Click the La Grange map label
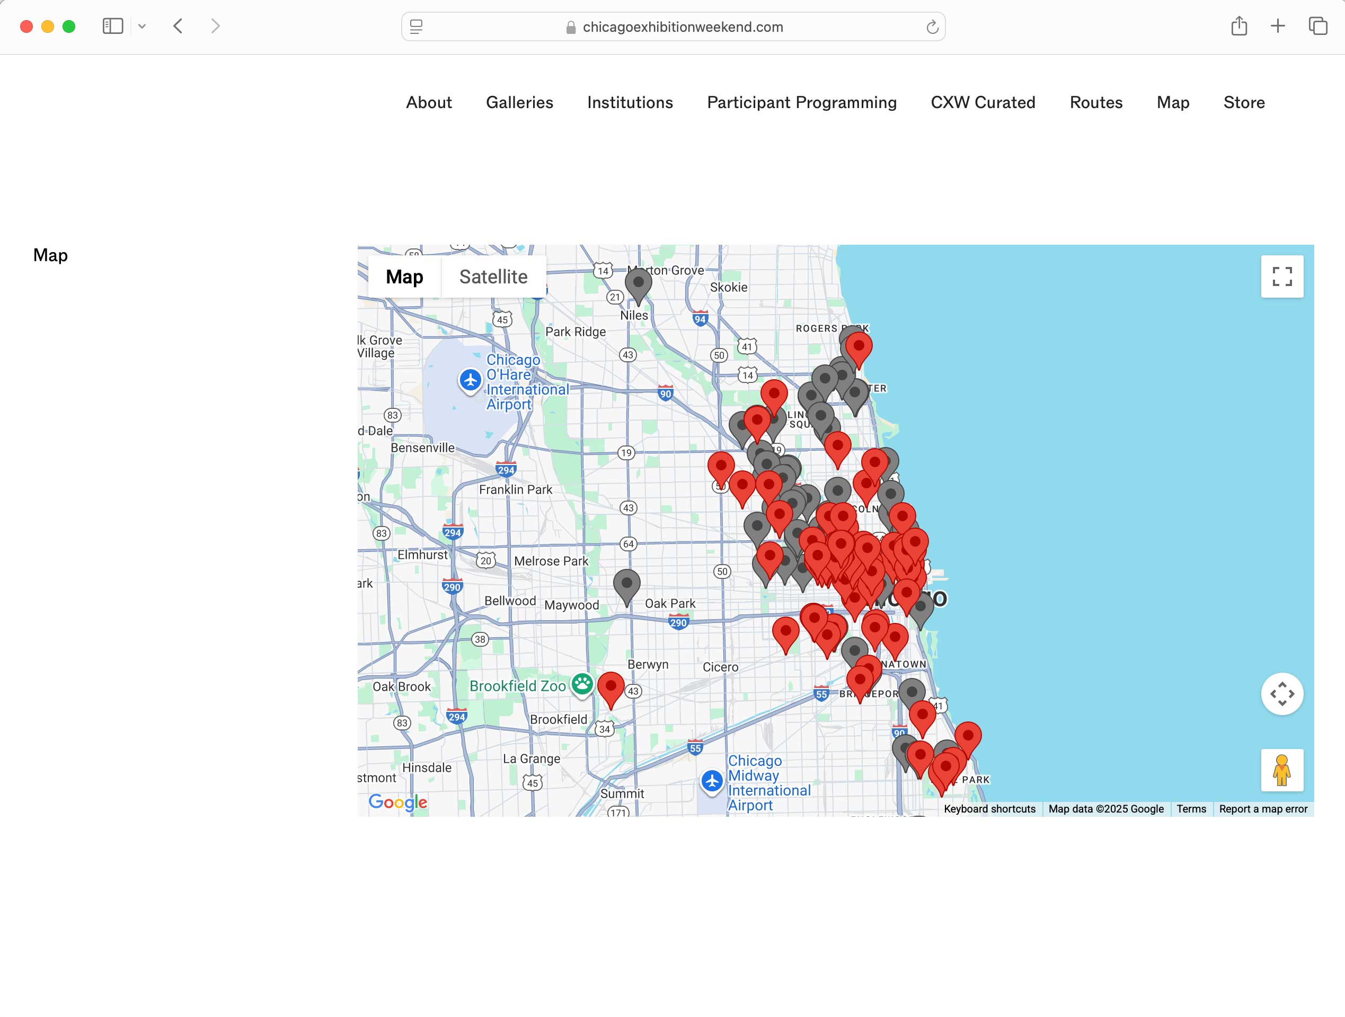The image size is (1345, 1017). tap(532, 759)
